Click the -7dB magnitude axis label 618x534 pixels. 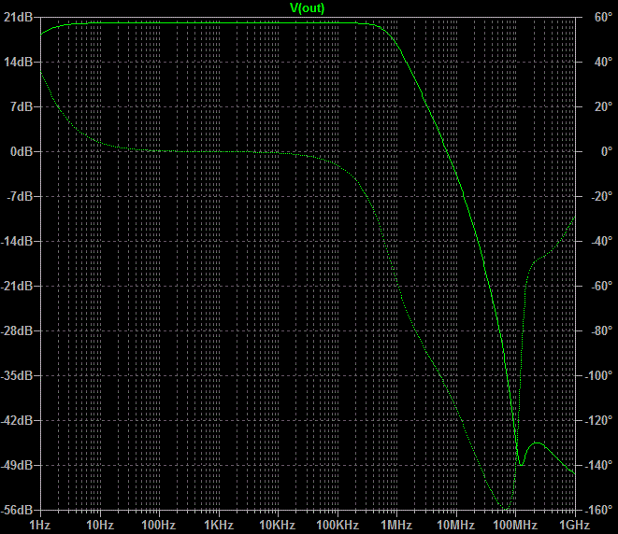coord(20,196)
